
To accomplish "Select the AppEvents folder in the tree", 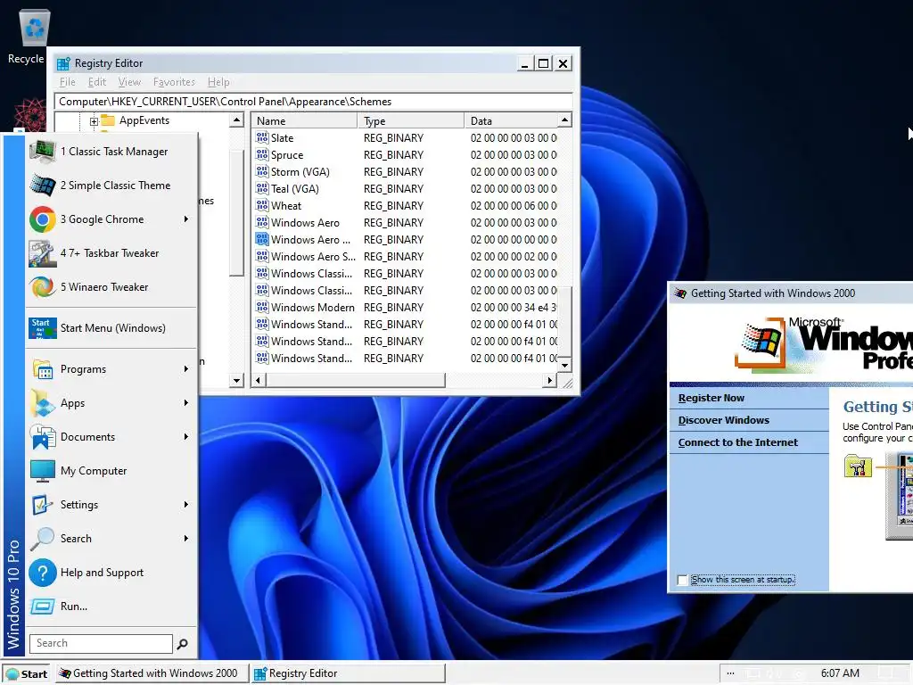I will coord(144,120).
